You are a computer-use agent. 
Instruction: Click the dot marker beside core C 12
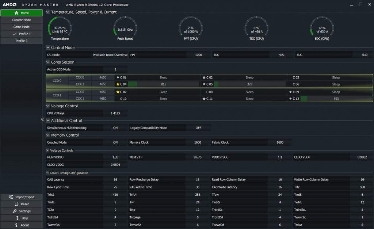pos(290,99)
